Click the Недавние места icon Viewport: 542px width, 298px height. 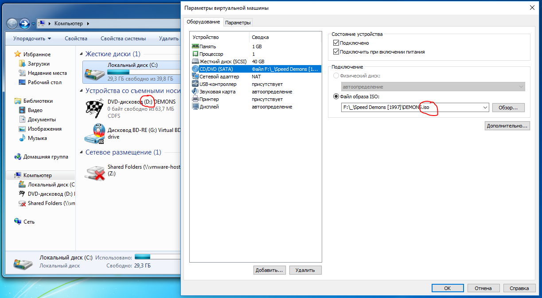pyautogui.click(x=22, y=73)
